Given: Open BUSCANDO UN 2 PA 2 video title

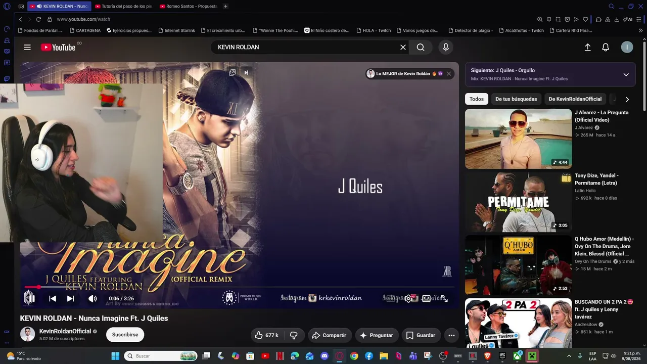Looking at the screenshot, I should tap(604, 309).
